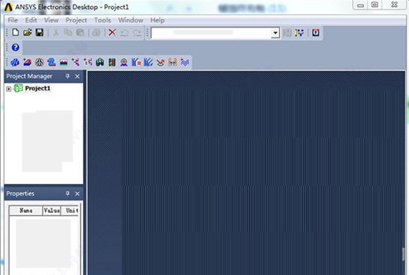Insert design using the blue diagonal lines icon

tap(149, 63)
